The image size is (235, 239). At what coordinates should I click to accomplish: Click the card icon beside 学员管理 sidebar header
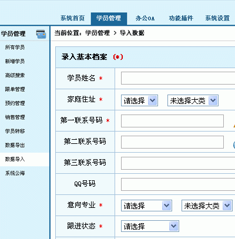coord(41,34)
